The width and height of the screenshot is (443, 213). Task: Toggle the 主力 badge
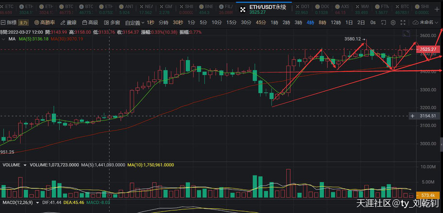click(x=23, y=22)
